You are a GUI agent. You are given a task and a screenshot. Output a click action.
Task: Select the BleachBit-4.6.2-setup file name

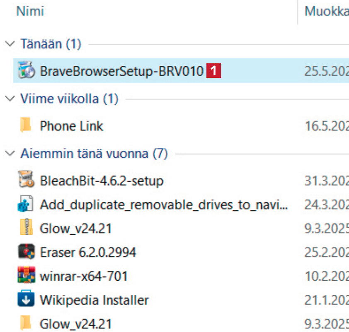coord(102,181)
